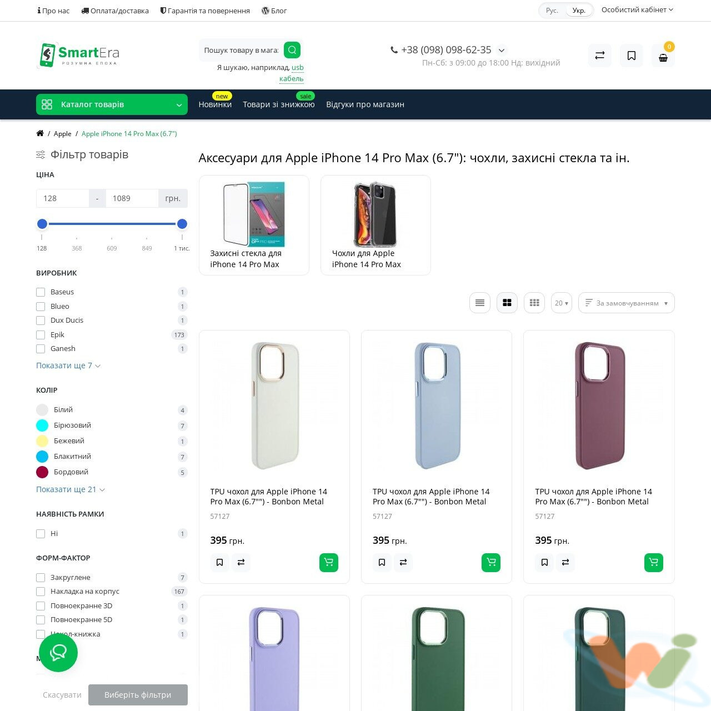Viewport: 711px width, 711px height.
Task: Click the phone icon beside the number
Action: [x=394, y=50]
